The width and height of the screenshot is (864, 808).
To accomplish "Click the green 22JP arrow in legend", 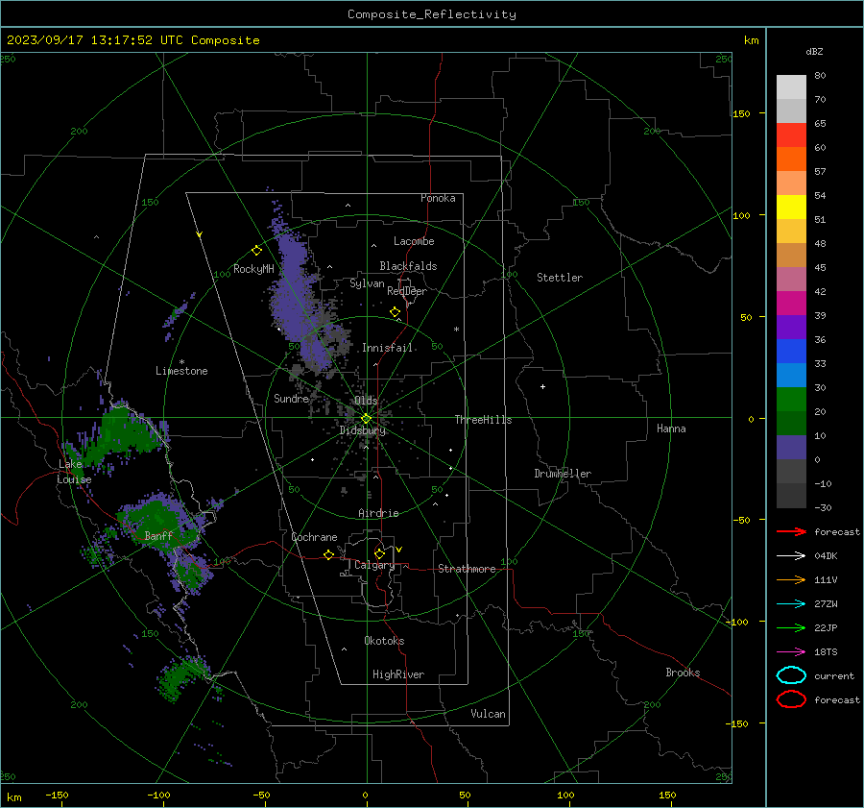I will click(x=791, y=627).
